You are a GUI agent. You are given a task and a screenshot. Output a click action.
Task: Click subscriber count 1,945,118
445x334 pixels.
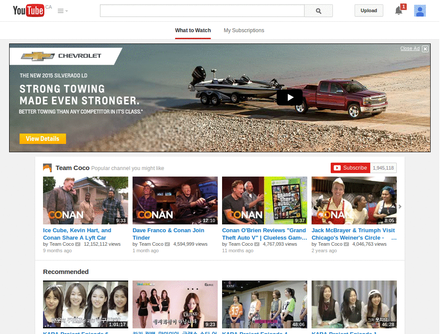coord(383,168)
